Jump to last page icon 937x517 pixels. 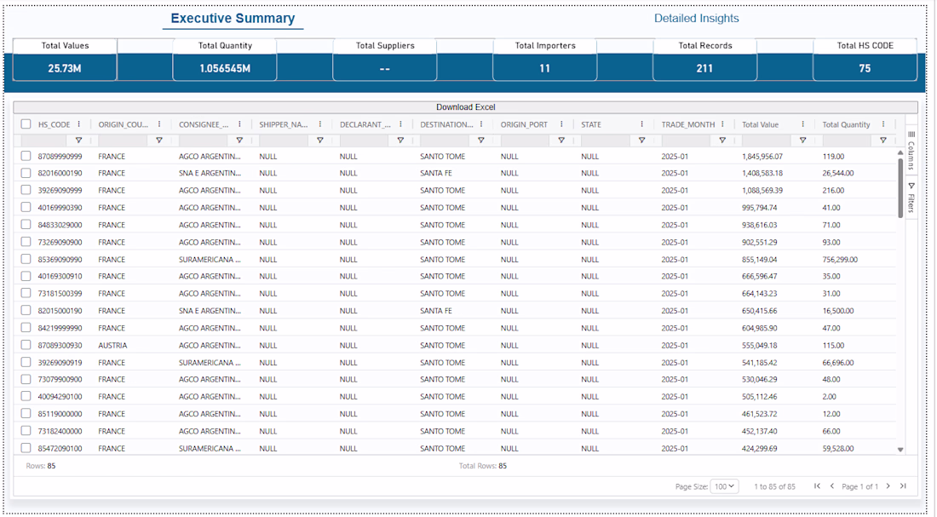pyautogui.click(x=903, y=486)
